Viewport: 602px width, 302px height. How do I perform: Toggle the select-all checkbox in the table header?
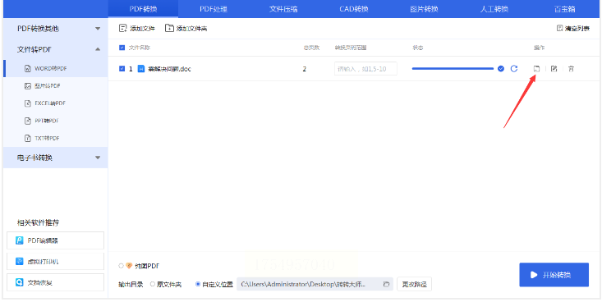(122, 48)
